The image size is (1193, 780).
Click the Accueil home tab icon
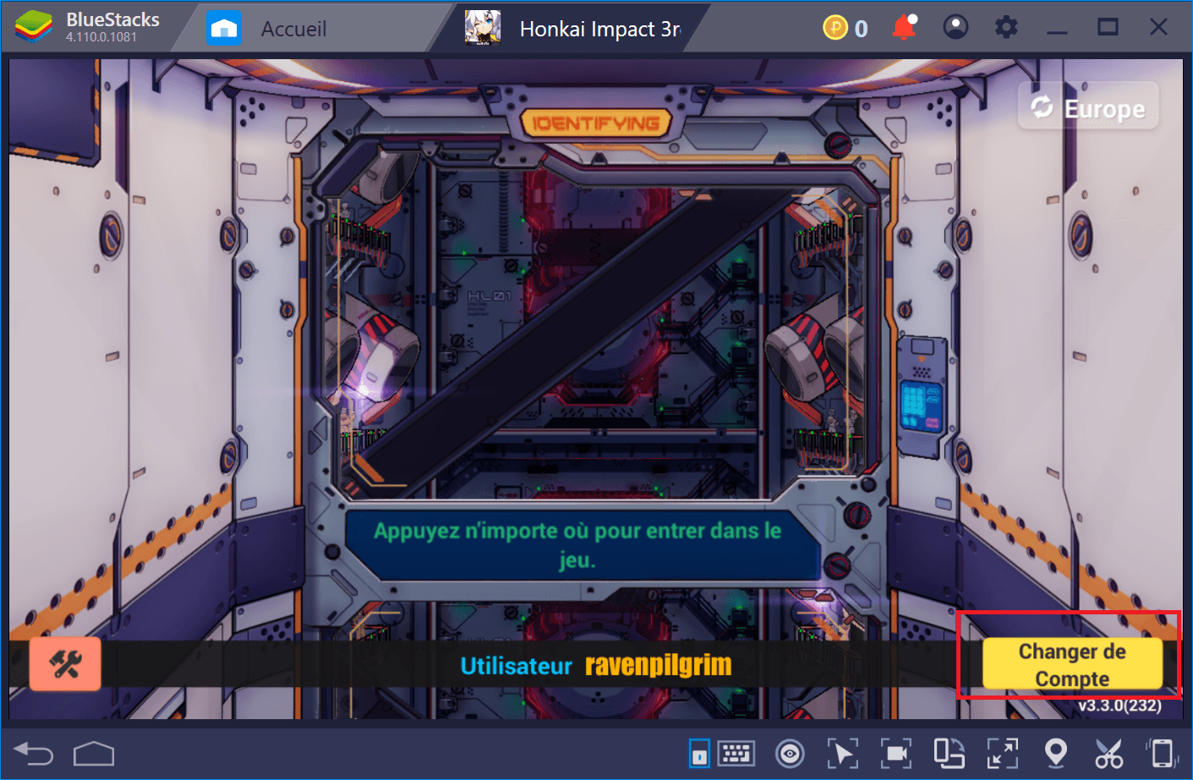(x=224, y=28)
